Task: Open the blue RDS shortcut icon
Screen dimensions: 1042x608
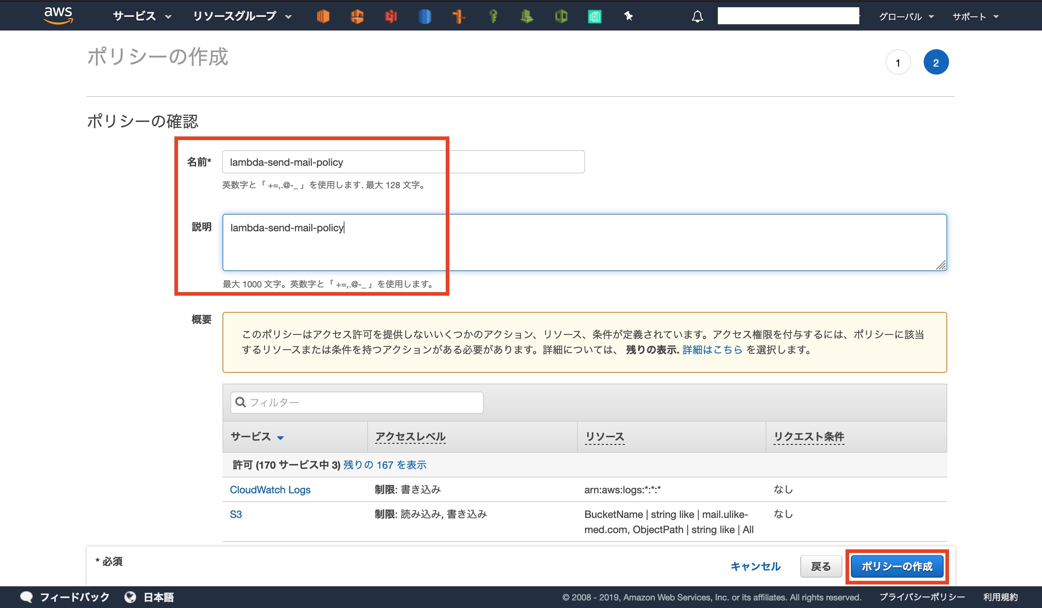Action: (x=425, y=17)
